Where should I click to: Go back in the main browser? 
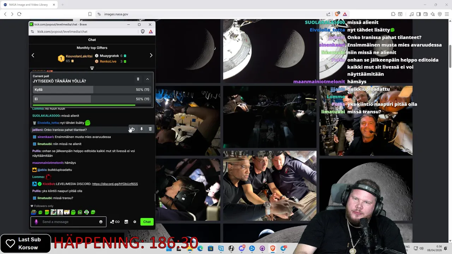tap(5, 14)
